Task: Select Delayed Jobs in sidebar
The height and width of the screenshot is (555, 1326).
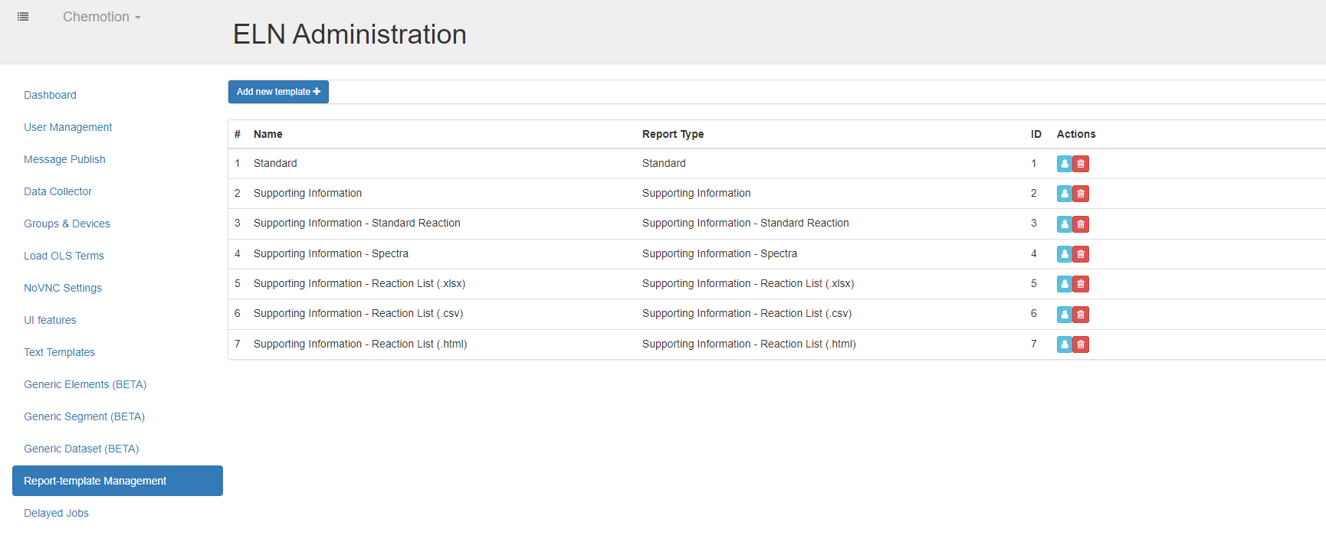Action: (x=56, y=513)
